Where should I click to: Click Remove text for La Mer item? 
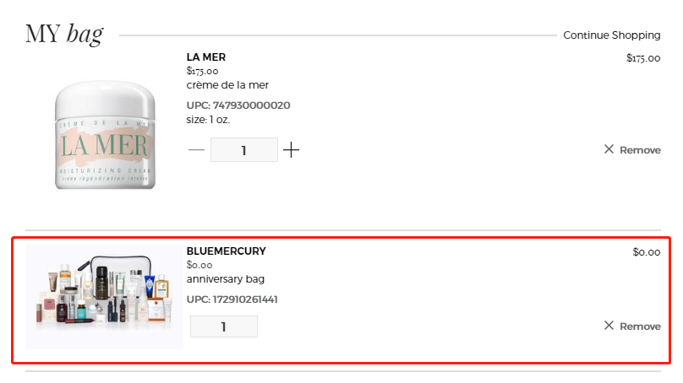pyautogui.click(x=640, y=150)
